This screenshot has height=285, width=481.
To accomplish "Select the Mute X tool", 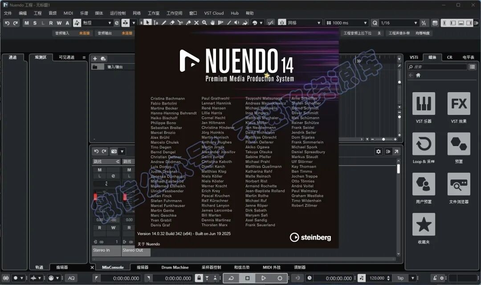I will [x=196, y=23].
